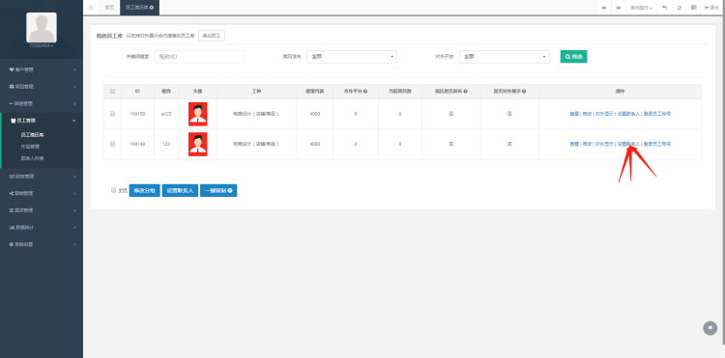This screenshot has width=725, height=358.
Task: Open 作品管理 in the sidebar submenu
Action: click(x=31, y=147)
